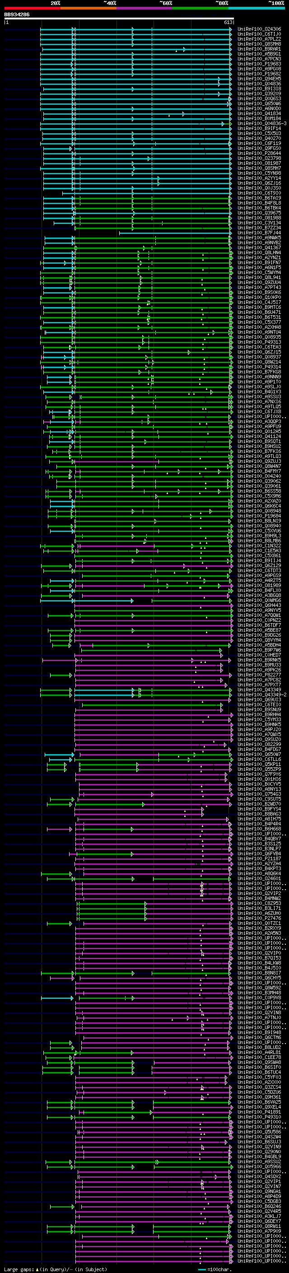The height and width of the screenshot is (1273, 289).
Task: Open hit UniRef100_A7PLZ2
Action: [259, 39]
